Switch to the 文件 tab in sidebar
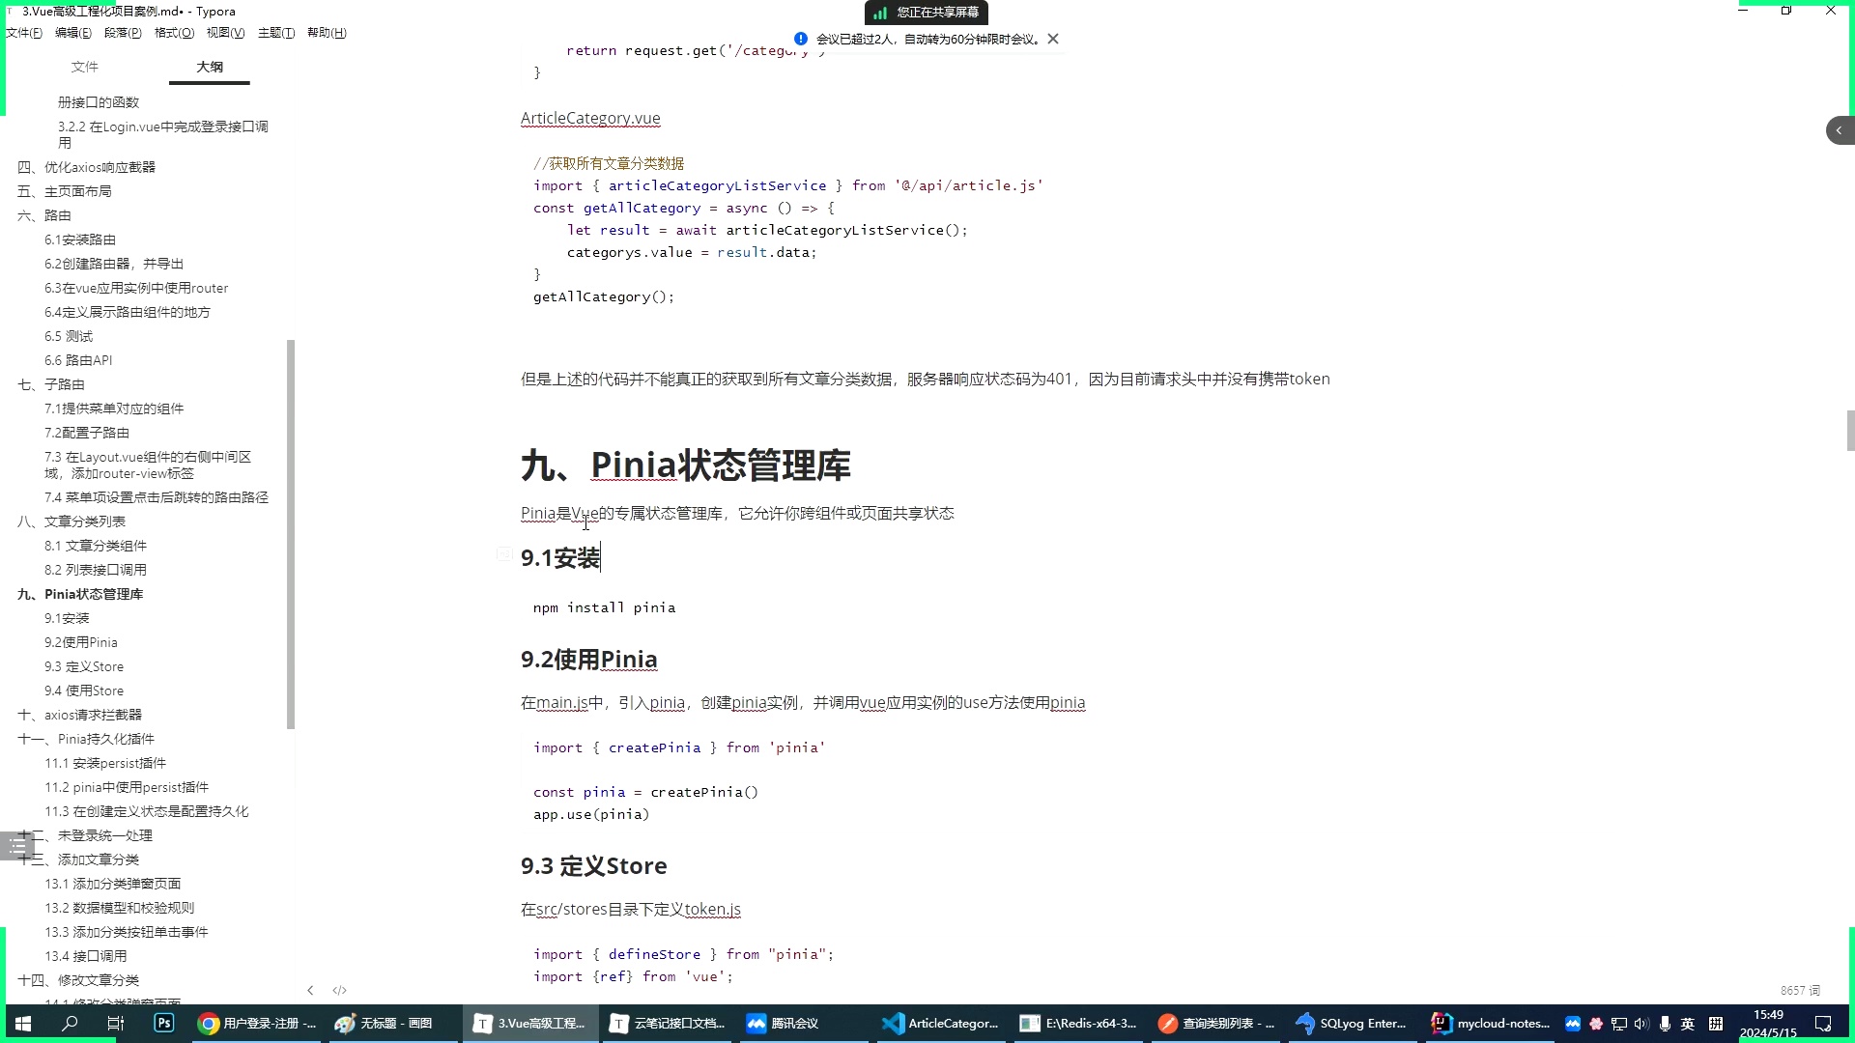Screen dimensions: 1855x1043 coord(85,67)
